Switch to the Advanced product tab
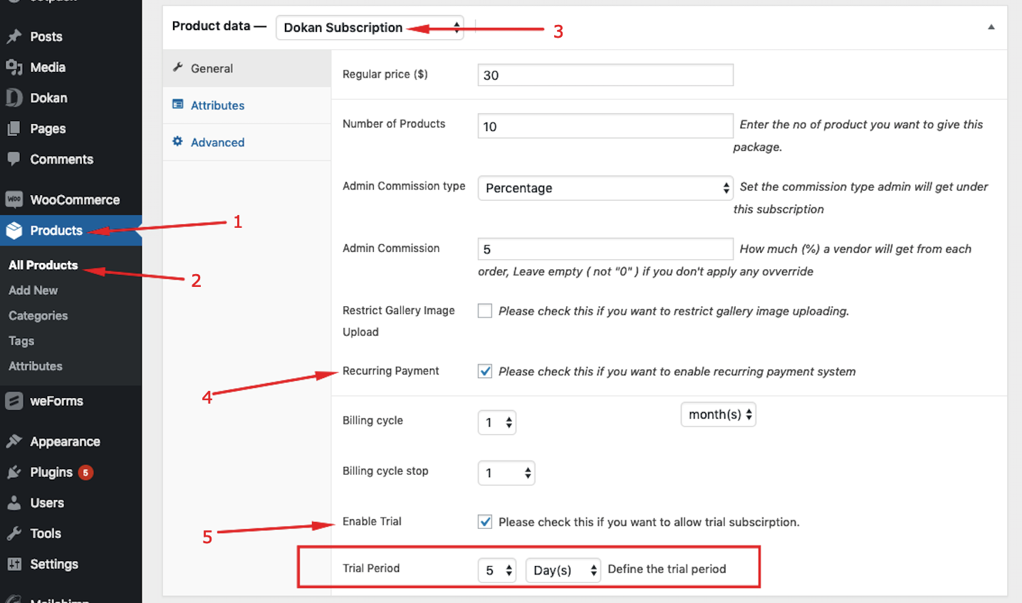 (246, 142)
